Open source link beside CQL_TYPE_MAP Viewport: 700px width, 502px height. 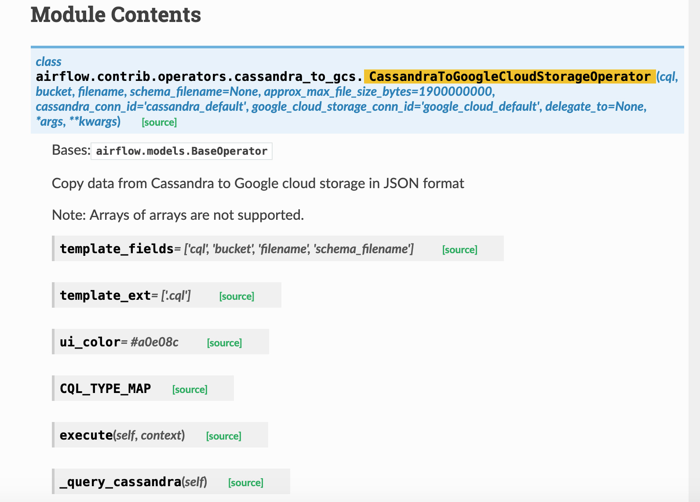click(x=190, y=389)
